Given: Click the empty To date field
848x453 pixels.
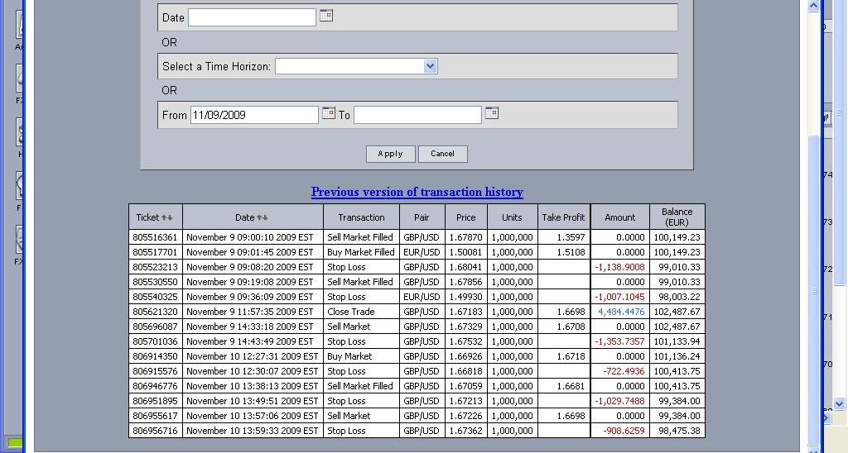Looking at the screenshot, I should [x=417, y=115].
